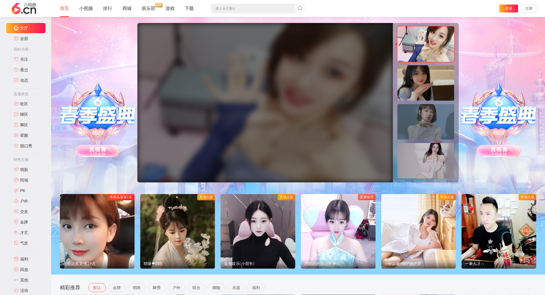Open the 虎妞妞的溜达升神啦 stream card
The width and height of the screenshot is (545, 295).
338,231
